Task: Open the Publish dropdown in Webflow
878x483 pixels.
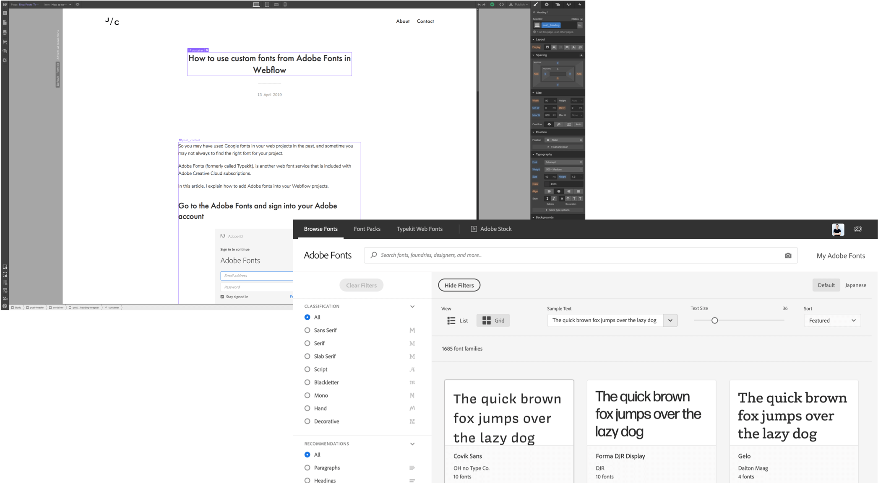Action: point(518,5)
